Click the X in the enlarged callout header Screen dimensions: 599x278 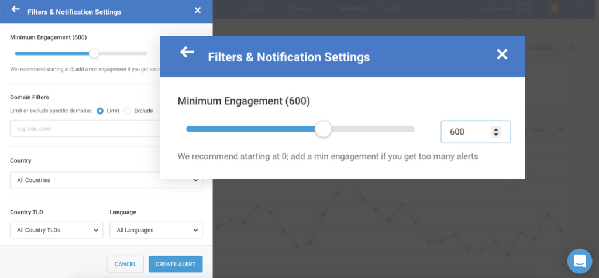point(502,54)
